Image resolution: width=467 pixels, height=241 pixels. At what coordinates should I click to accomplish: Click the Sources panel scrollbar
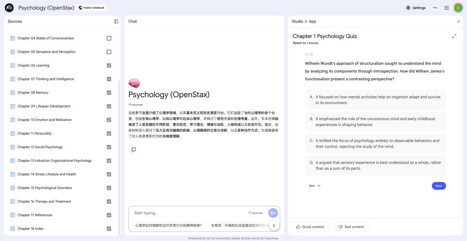click(x=119, y=158)
